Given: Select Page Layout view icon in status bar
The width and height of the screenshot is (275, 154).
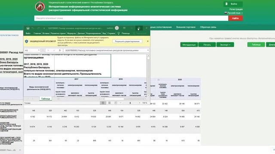Looking at the screenshot, I should pyautogui.click(x=109, y=103).
